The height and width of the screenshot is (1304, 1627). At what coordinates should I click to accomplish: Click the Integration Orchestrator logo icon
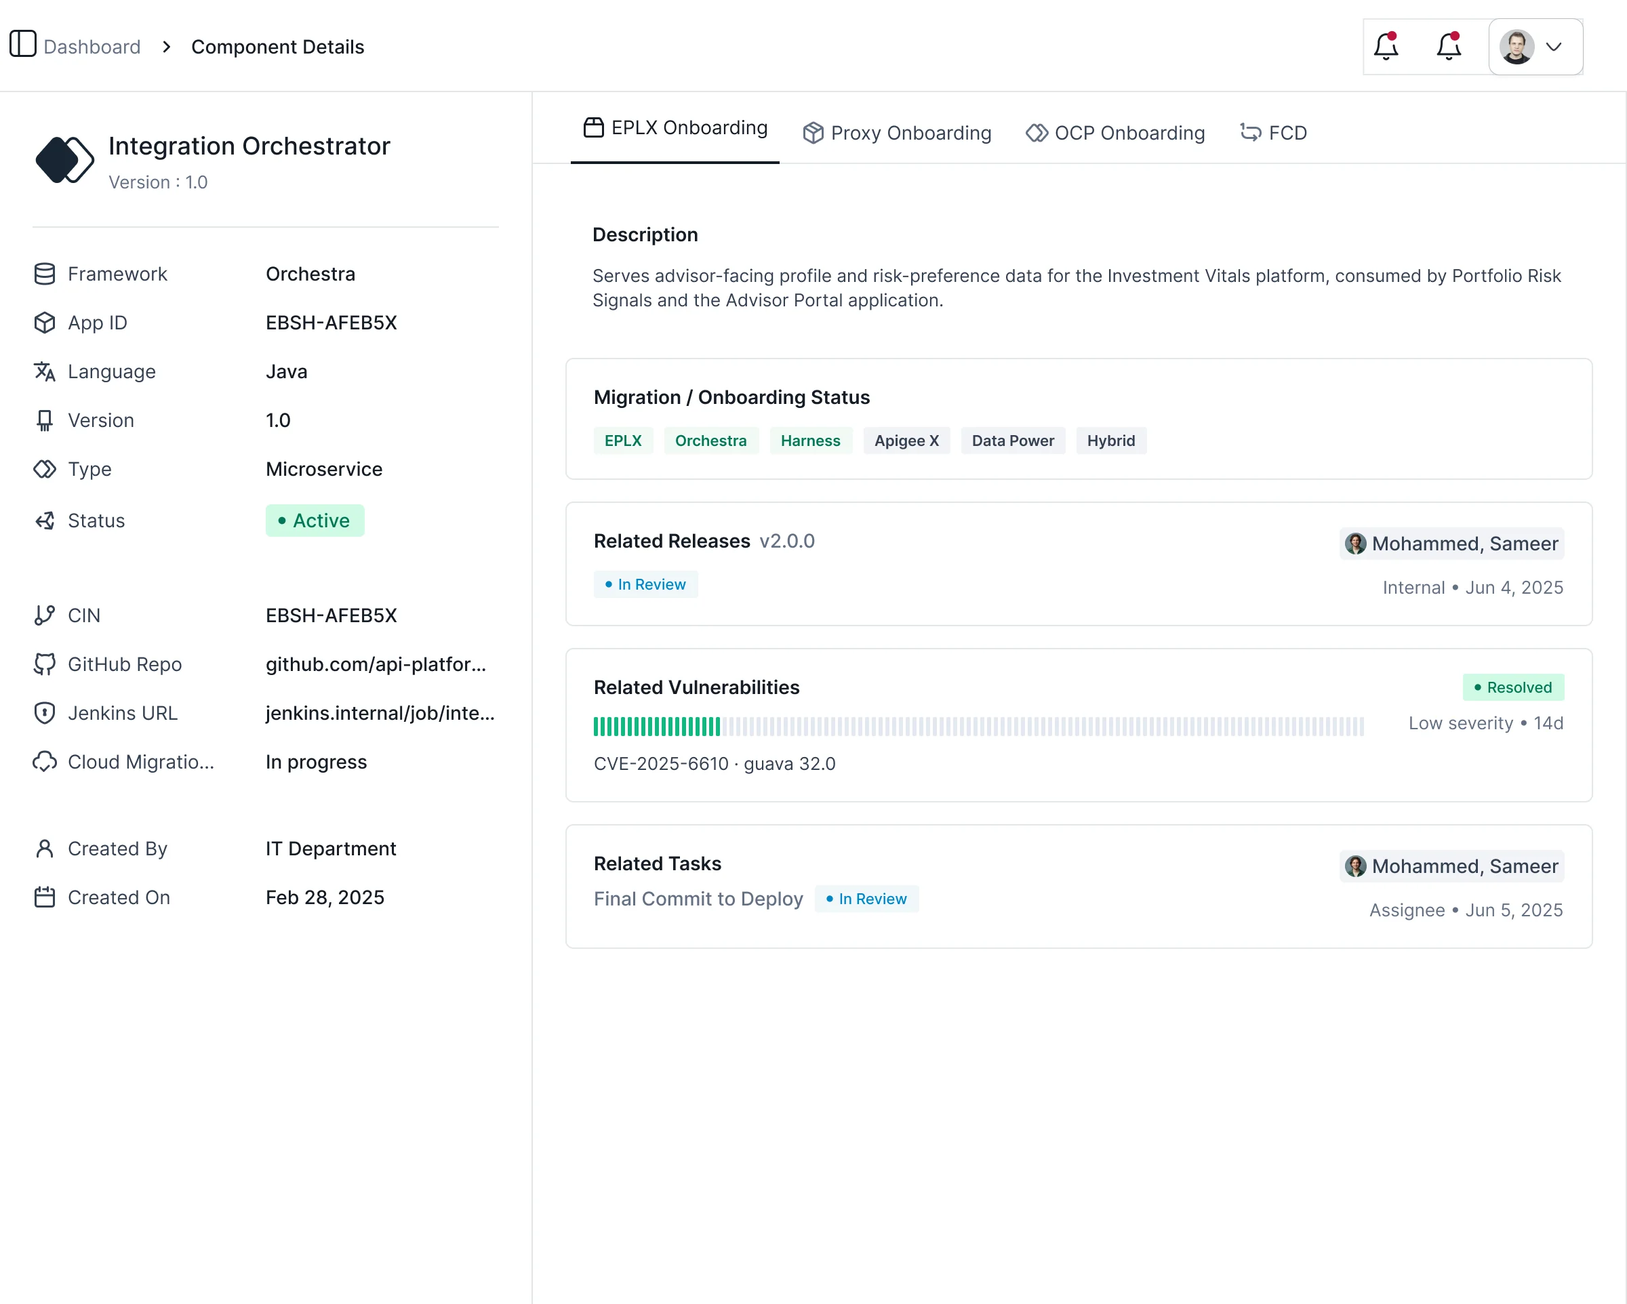[x=64, y=160]
